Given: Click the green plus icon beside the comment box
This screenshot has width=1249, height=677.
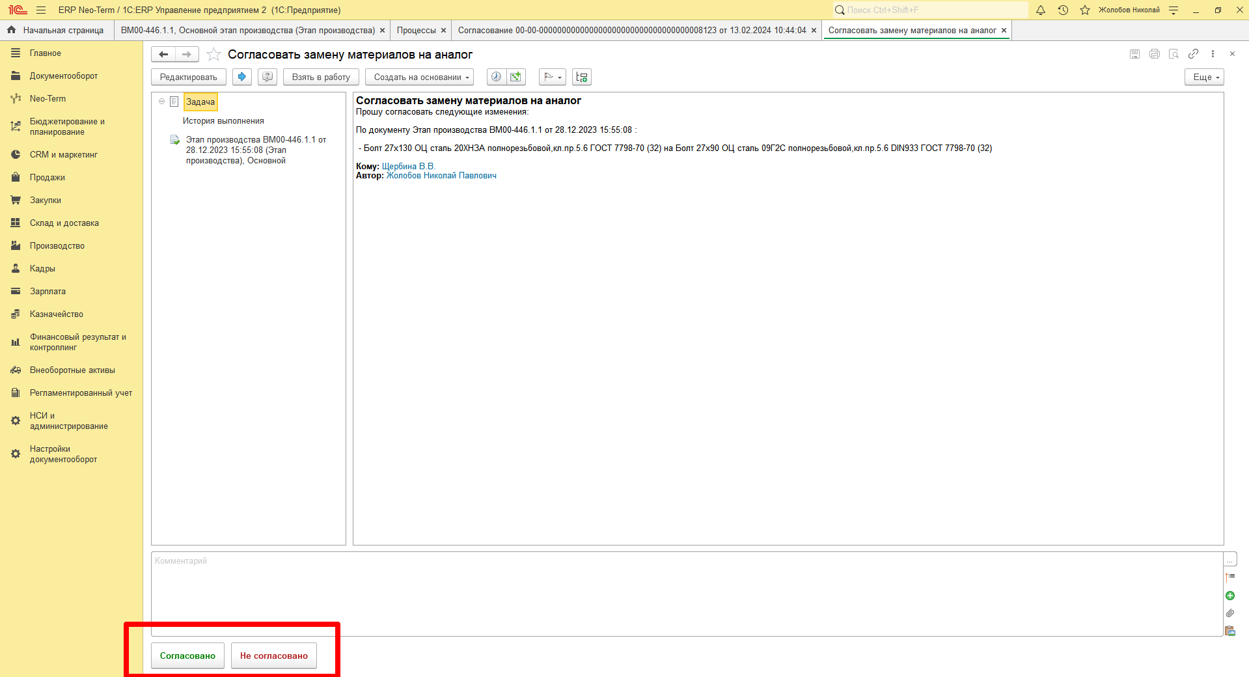Looking at the screenshot, I should 1230,596.
